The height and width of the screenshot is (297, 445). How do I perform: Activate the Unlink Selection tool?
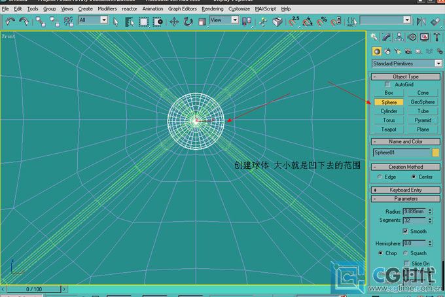tap(54, 22)
